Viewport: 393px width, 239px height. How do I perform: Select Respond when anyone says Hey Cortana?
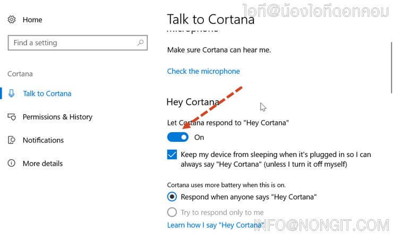click(172, 197)
